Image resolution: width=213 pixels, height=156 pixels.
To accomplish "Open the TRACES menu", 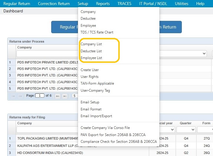I will (x=124, y=4).
